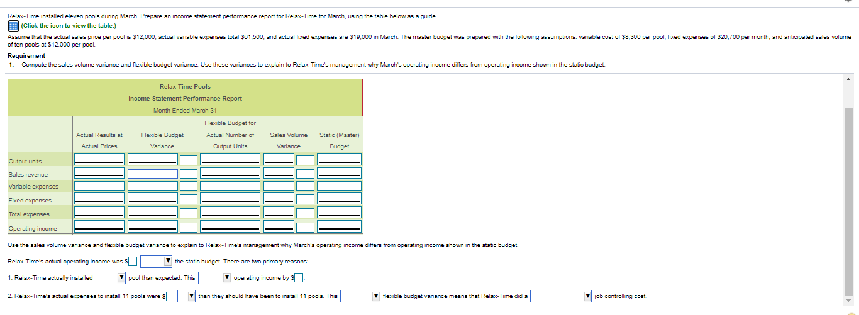The image size is (859, 315).
Task: Click Total expenses Sales Volume Variance field
Action: pos(279,213)
